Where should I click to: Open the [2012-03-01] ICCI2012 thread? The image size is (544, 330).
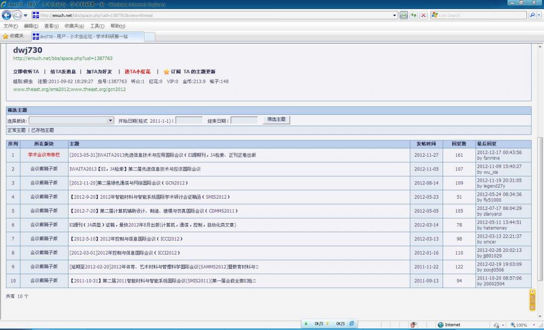pos(125,252)
